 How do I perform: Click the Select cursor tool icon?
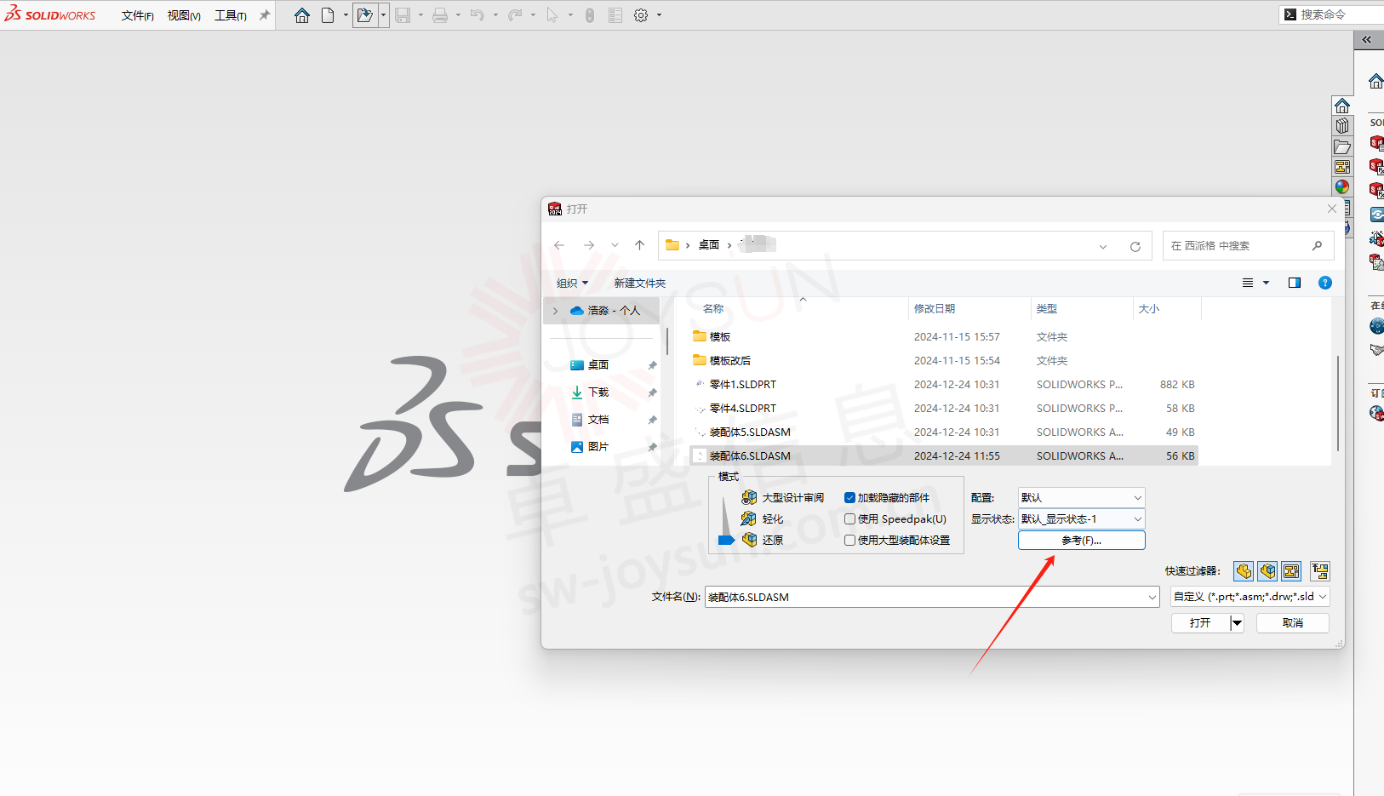coord(552,15)
